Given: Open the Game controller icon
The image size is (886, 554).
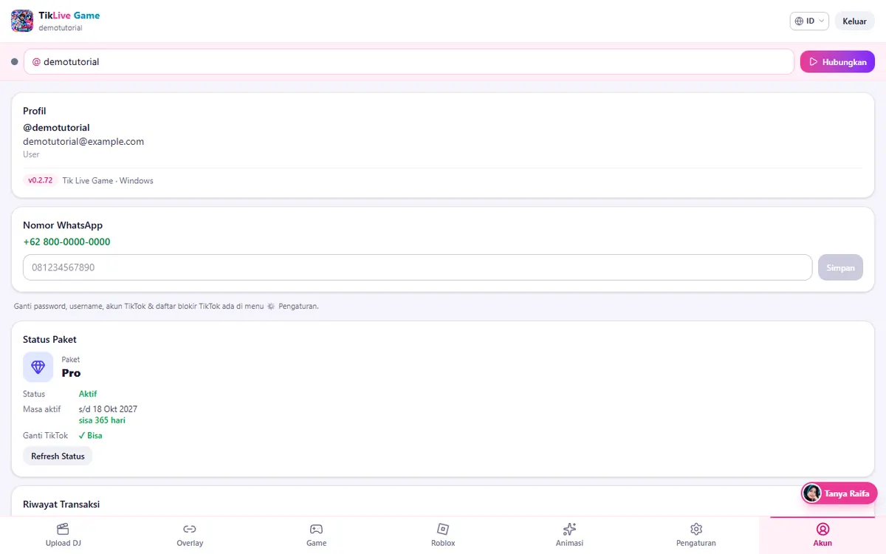Looking at the screenshot, I should 316,529.
